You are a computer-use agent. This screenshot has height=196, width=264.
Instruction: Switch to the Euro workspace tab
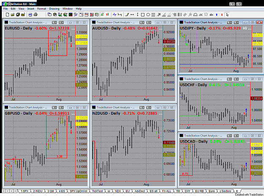(212, 191)
